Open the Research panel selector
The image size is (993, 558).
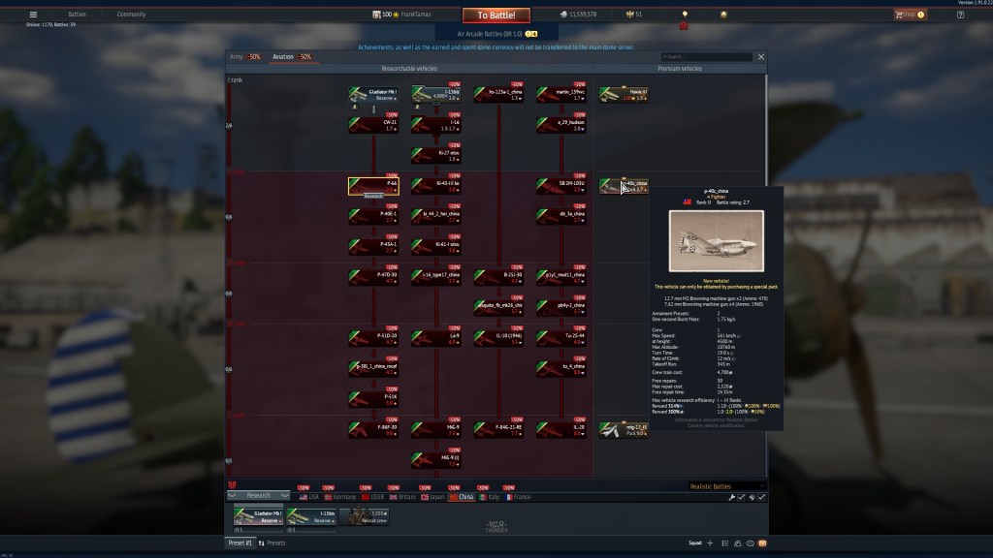pyautogui.click(x=259, y=496)
